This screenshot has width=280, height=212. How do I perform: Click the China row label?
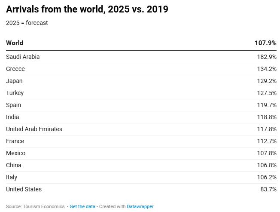[x=14, y=165]
